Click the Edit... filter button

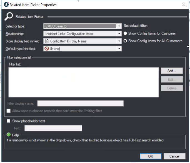tap(172, 79)
